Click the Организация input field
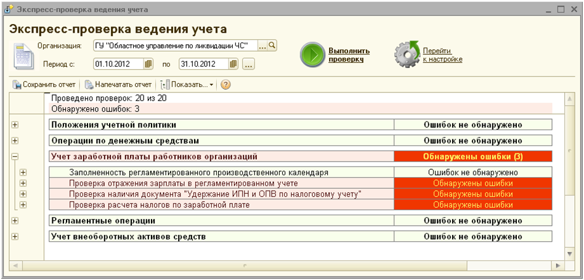584x280 pixels. click(x=174, y=46)
